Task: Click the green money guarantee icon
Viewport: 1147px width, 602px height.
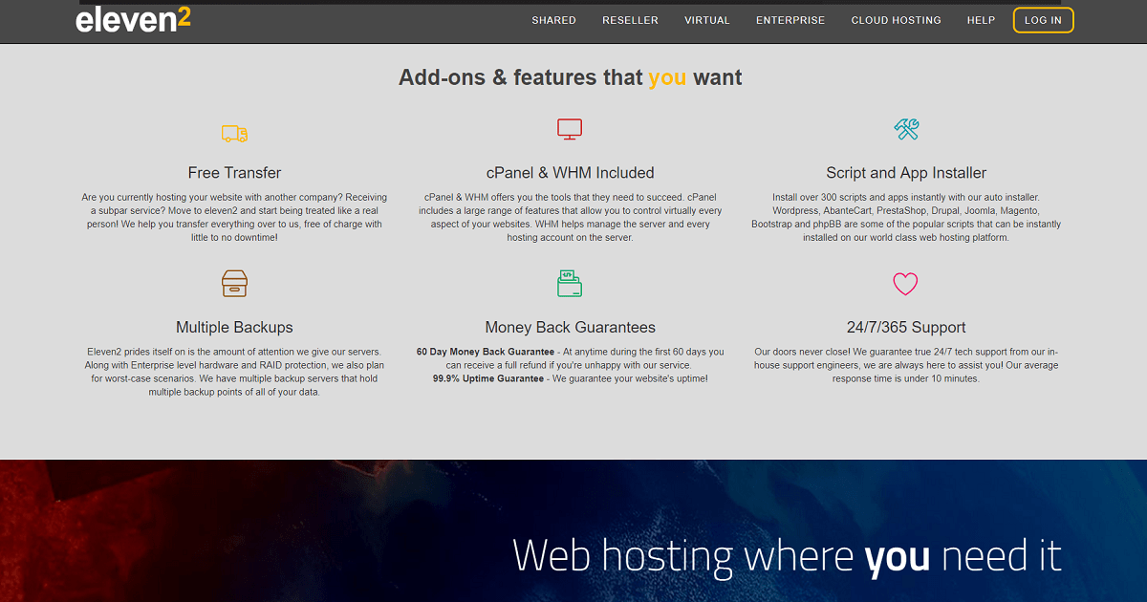Action: tap(570, 283)
